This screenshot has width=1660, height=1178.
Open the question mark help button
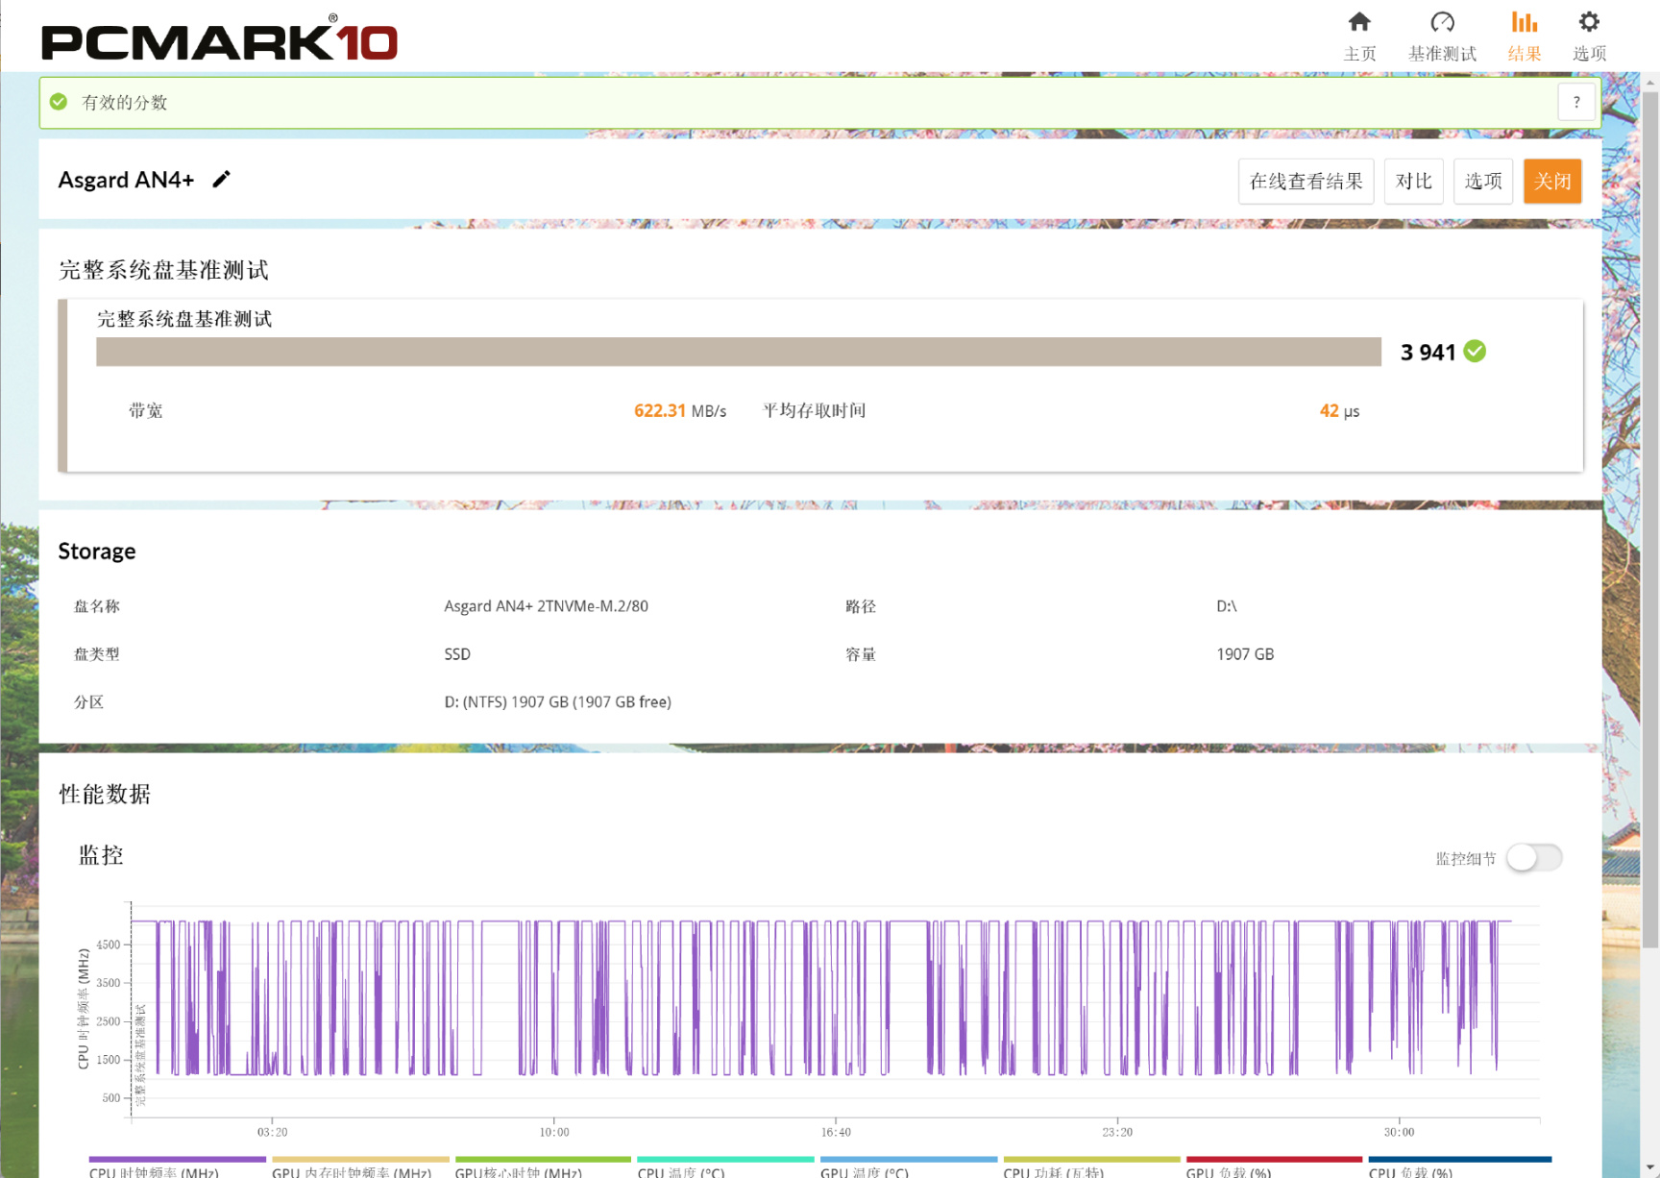click(x=1576, y=102)
